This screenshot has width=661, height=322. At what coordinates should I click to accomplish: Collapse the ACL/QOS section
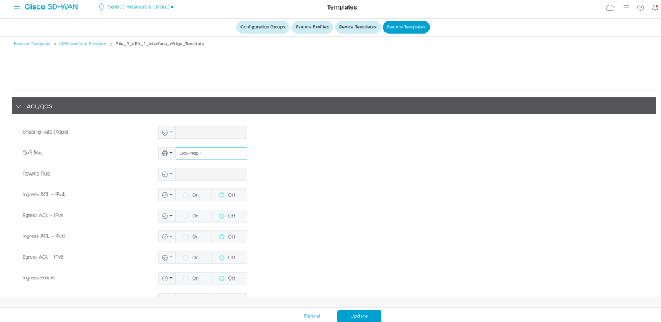(x=19, y=106)
